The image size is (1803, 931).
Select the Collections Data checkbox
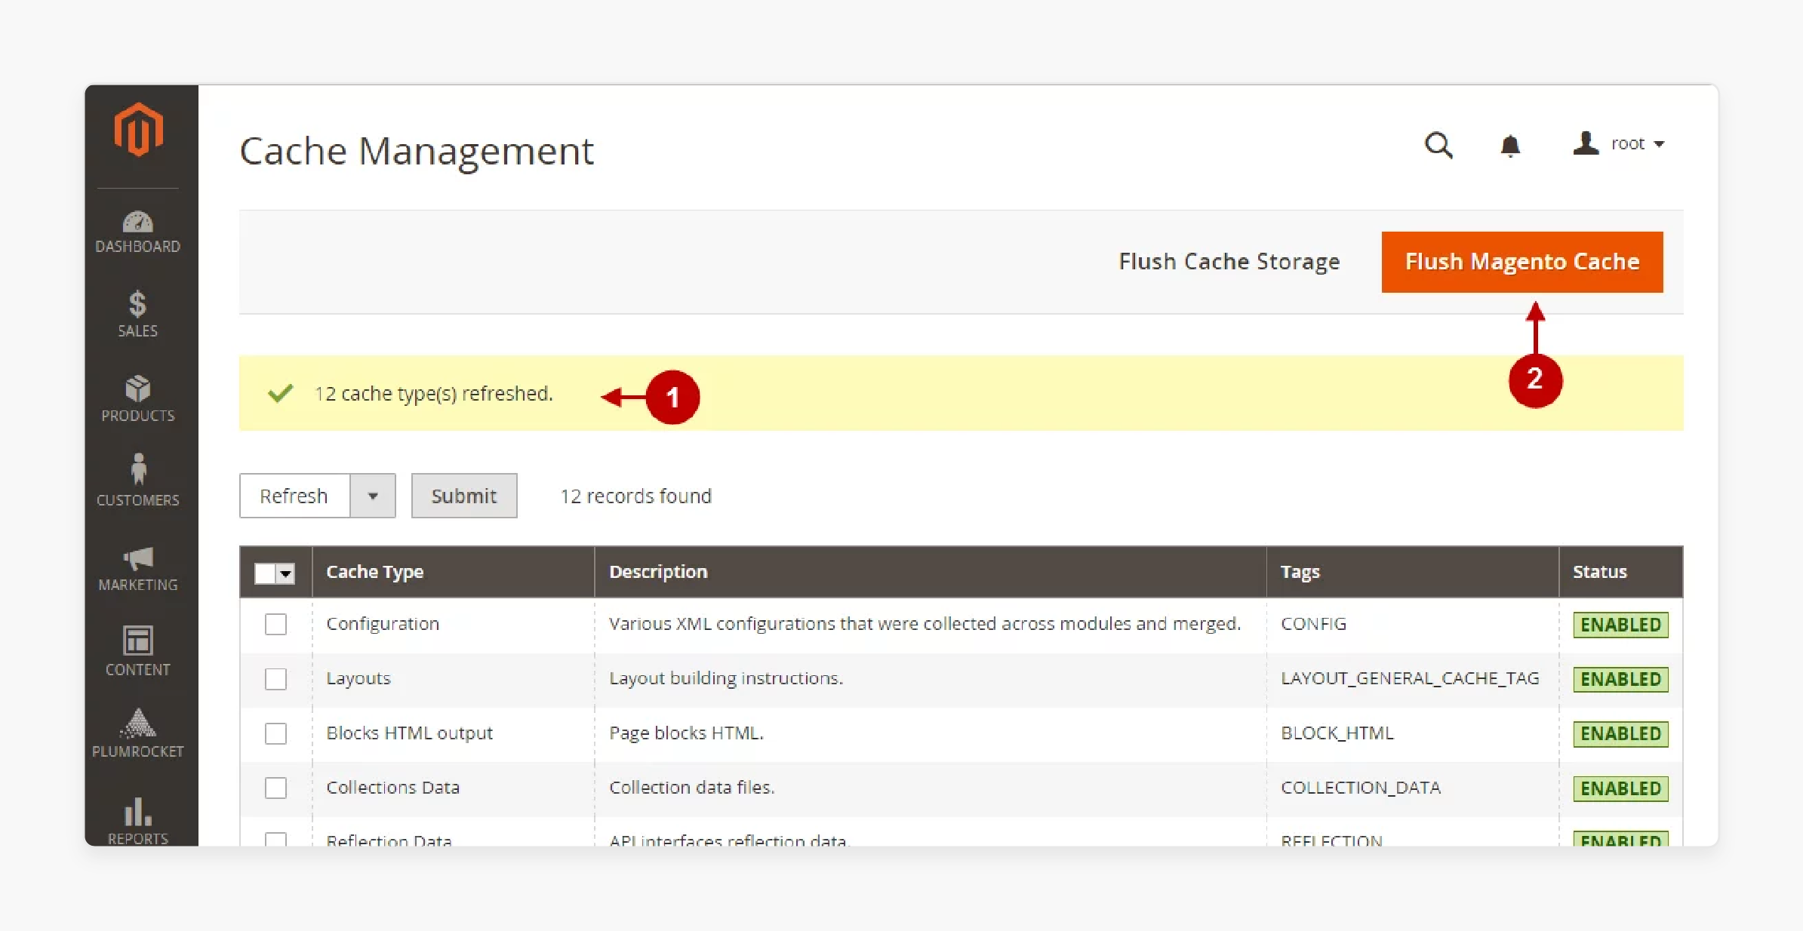pos(275,788)
